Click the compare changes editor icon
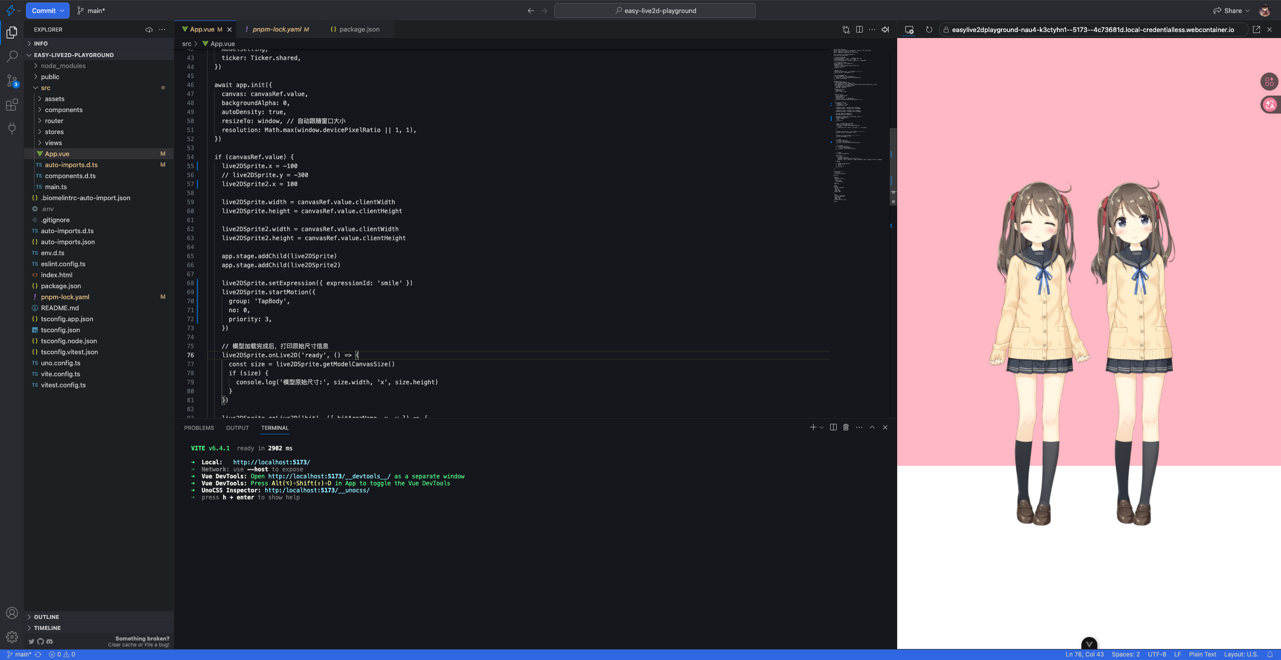This screenshot has width=1281, height=660. [x=846, y=30]
